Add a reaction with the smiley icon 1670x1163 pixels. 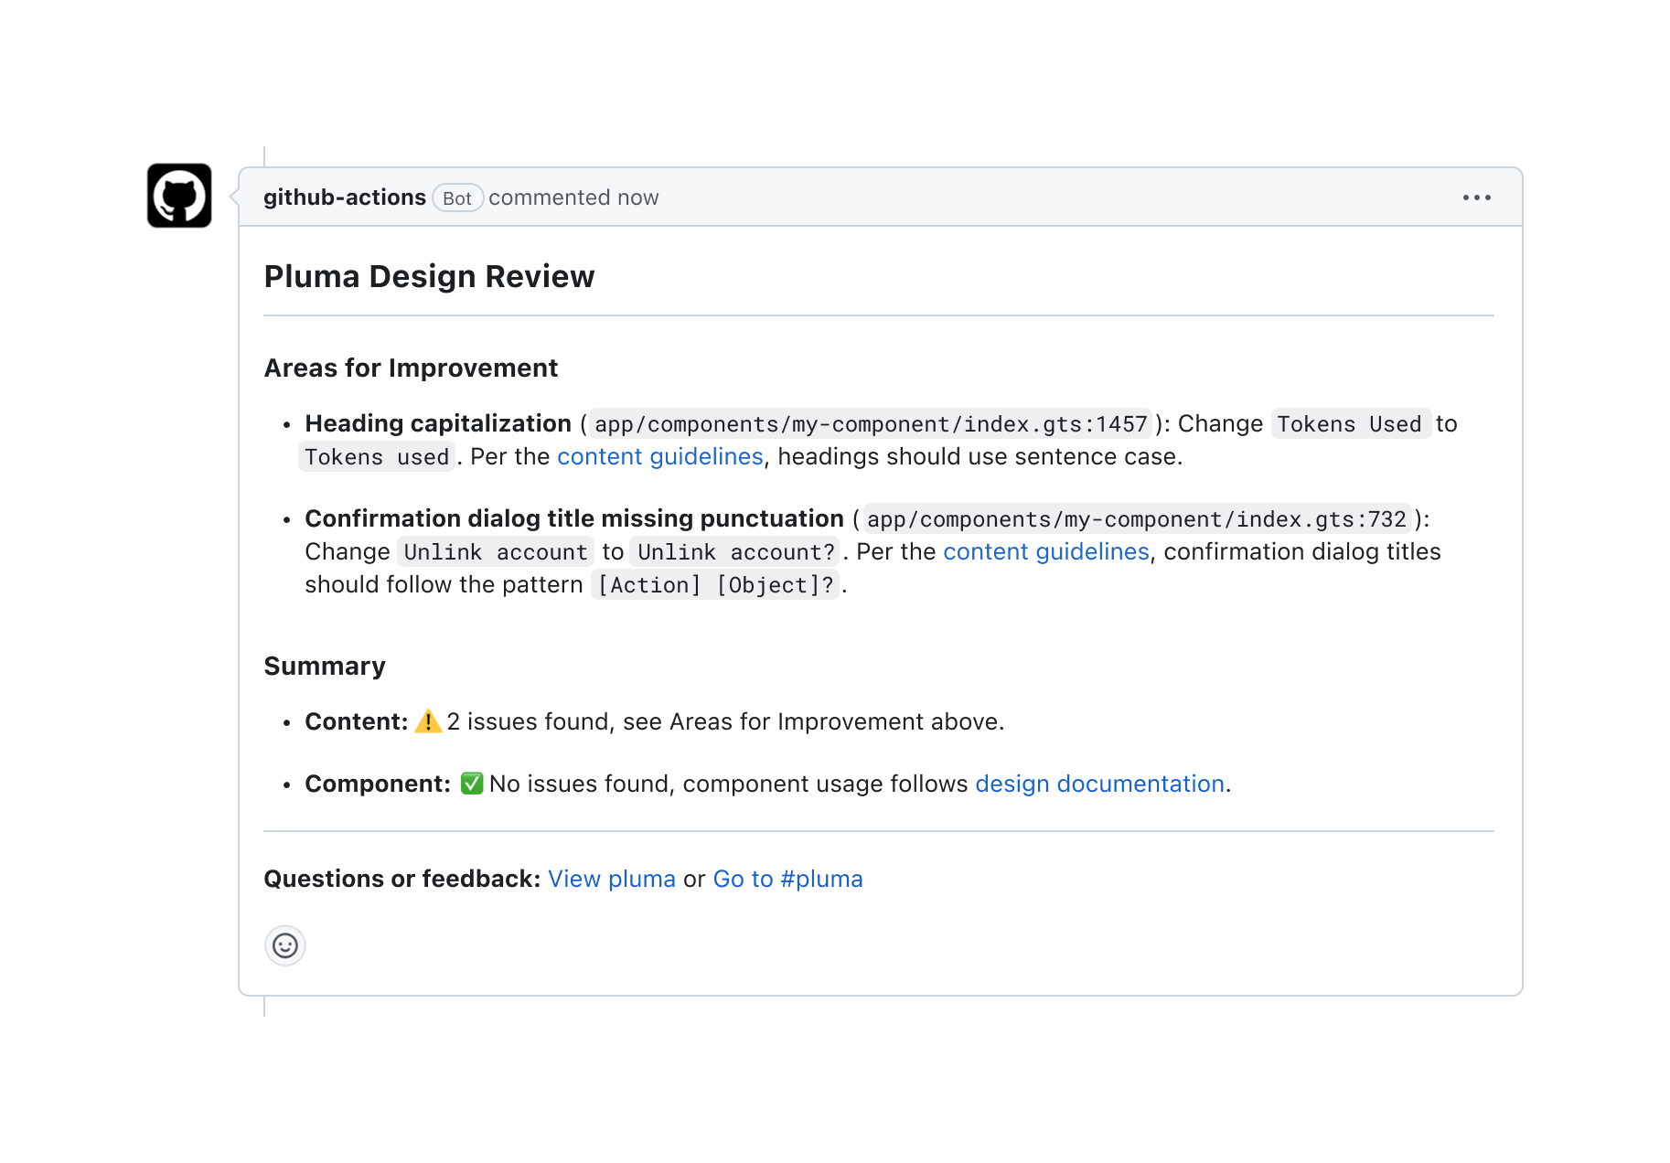pyautogui.click(x=285, y=945)
